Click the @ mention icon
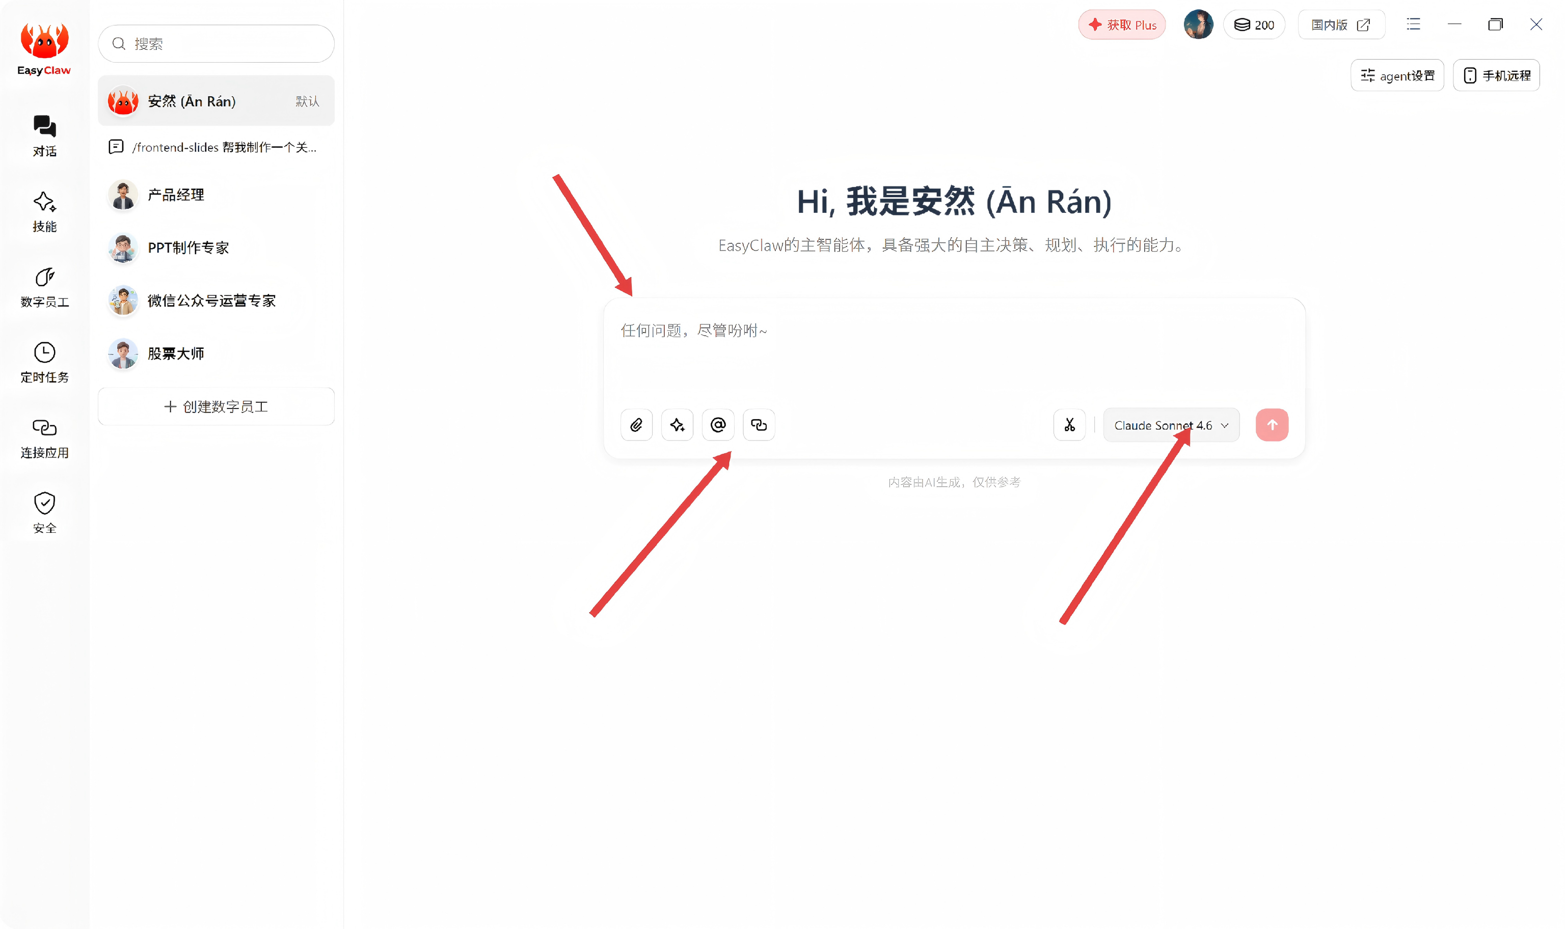Screen dimensions: 1565x929 (717, 425)
